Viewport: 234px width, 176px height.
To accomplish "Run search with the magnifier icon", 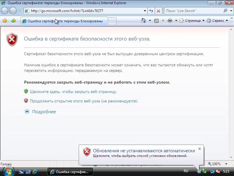I will (226, 11).
